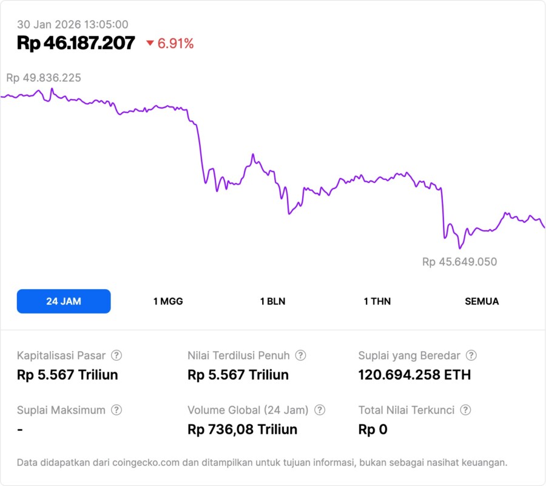Image resolution: width=546 pixels, height=486 pixels.
Task: Show the 1 THN price history
Action: [x=377, y=301]
